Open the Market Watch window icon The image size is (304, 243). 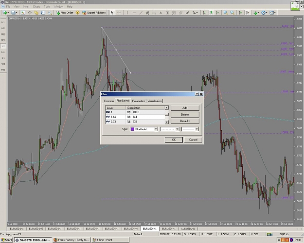(x=23, y=13)
